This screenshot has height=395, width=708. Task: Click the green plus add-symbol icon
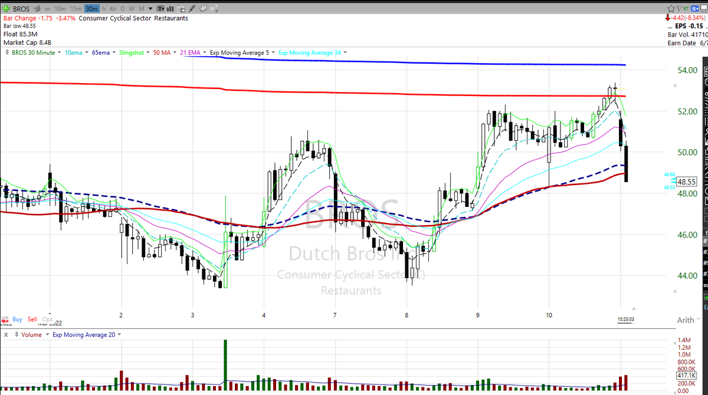(x=6, y=9)
